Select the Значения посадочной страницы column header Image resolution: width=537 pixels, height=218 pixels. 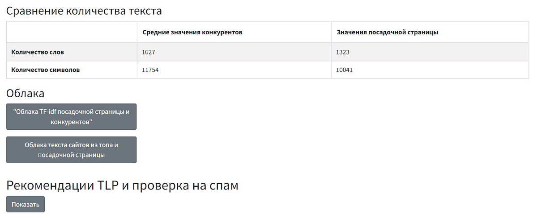387,33
